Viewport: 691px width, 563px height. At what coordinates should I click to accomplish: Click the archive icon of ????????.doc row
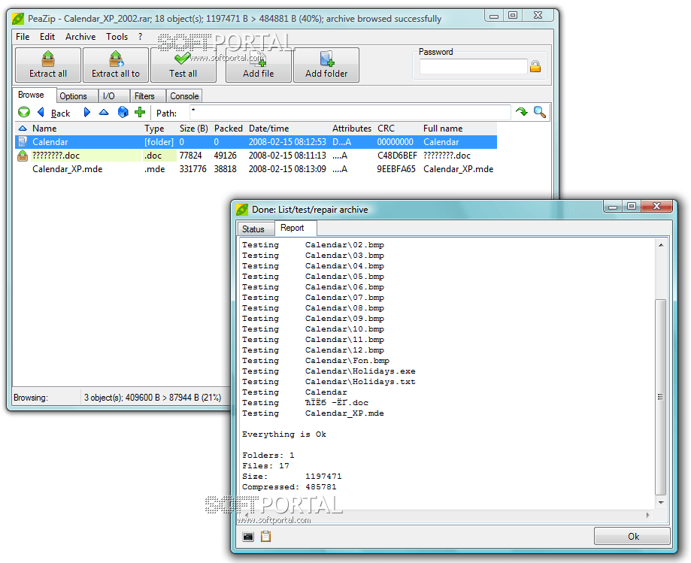click(23, 156)
